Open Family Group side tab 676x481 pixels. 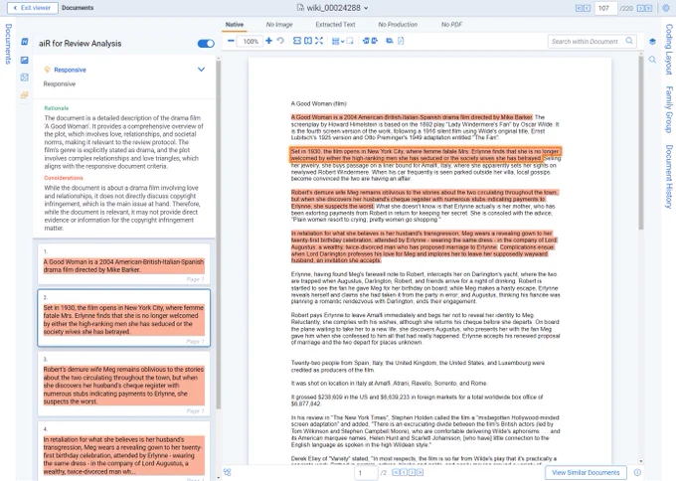[669, 109]
